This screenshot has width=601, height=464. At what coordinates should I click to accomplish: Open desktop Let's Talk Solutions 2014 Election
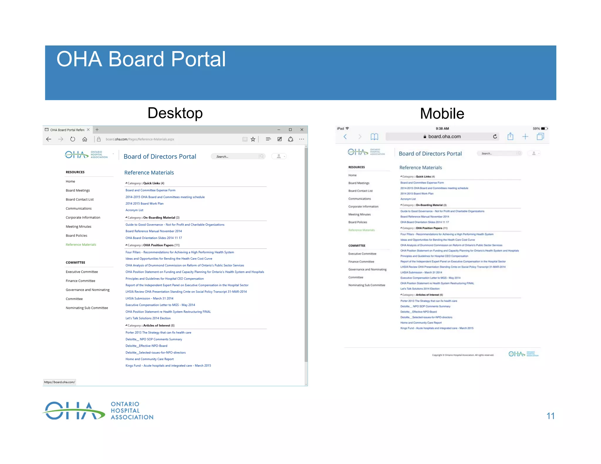(x=148, y=318)
